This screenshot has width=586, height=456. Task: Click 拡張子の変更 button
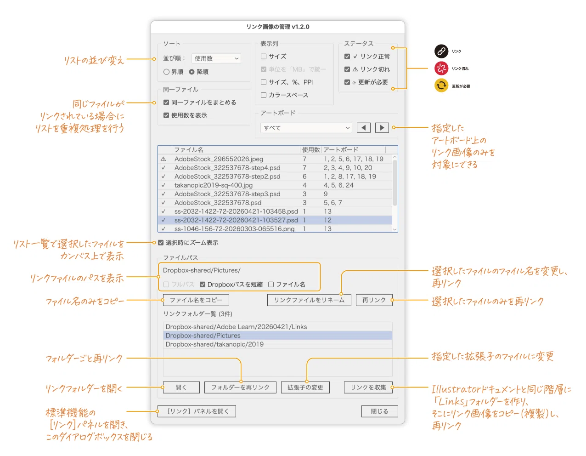(305, 388)
